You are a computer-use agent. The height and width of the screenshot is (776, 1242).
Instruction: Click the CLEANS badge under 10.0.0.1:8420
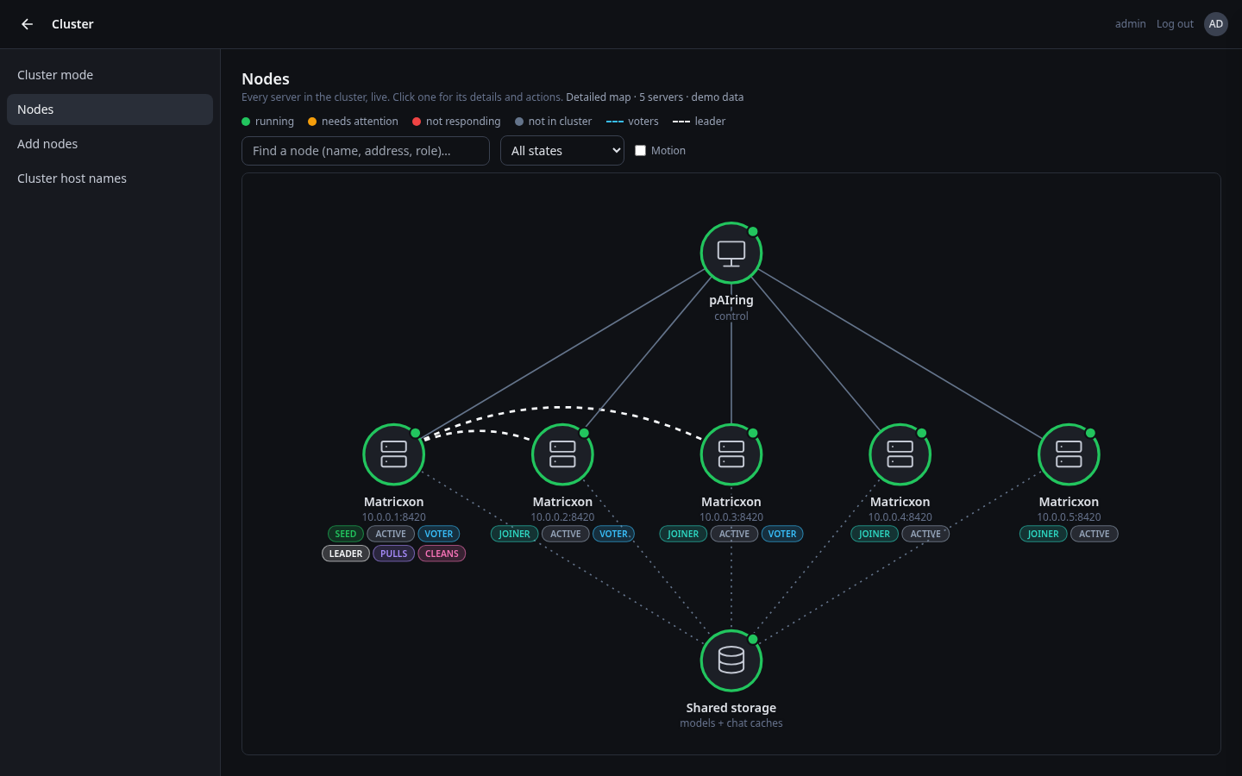(442, 554)
